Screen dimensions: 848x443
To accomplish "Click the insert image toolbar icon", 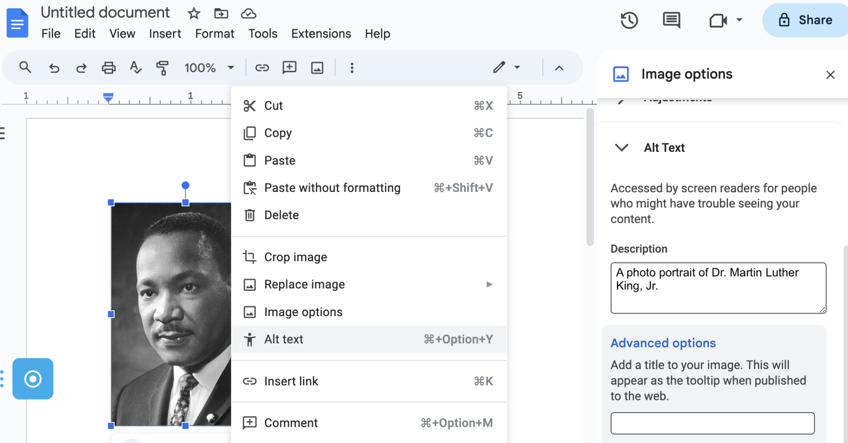I will coord(317,68).
